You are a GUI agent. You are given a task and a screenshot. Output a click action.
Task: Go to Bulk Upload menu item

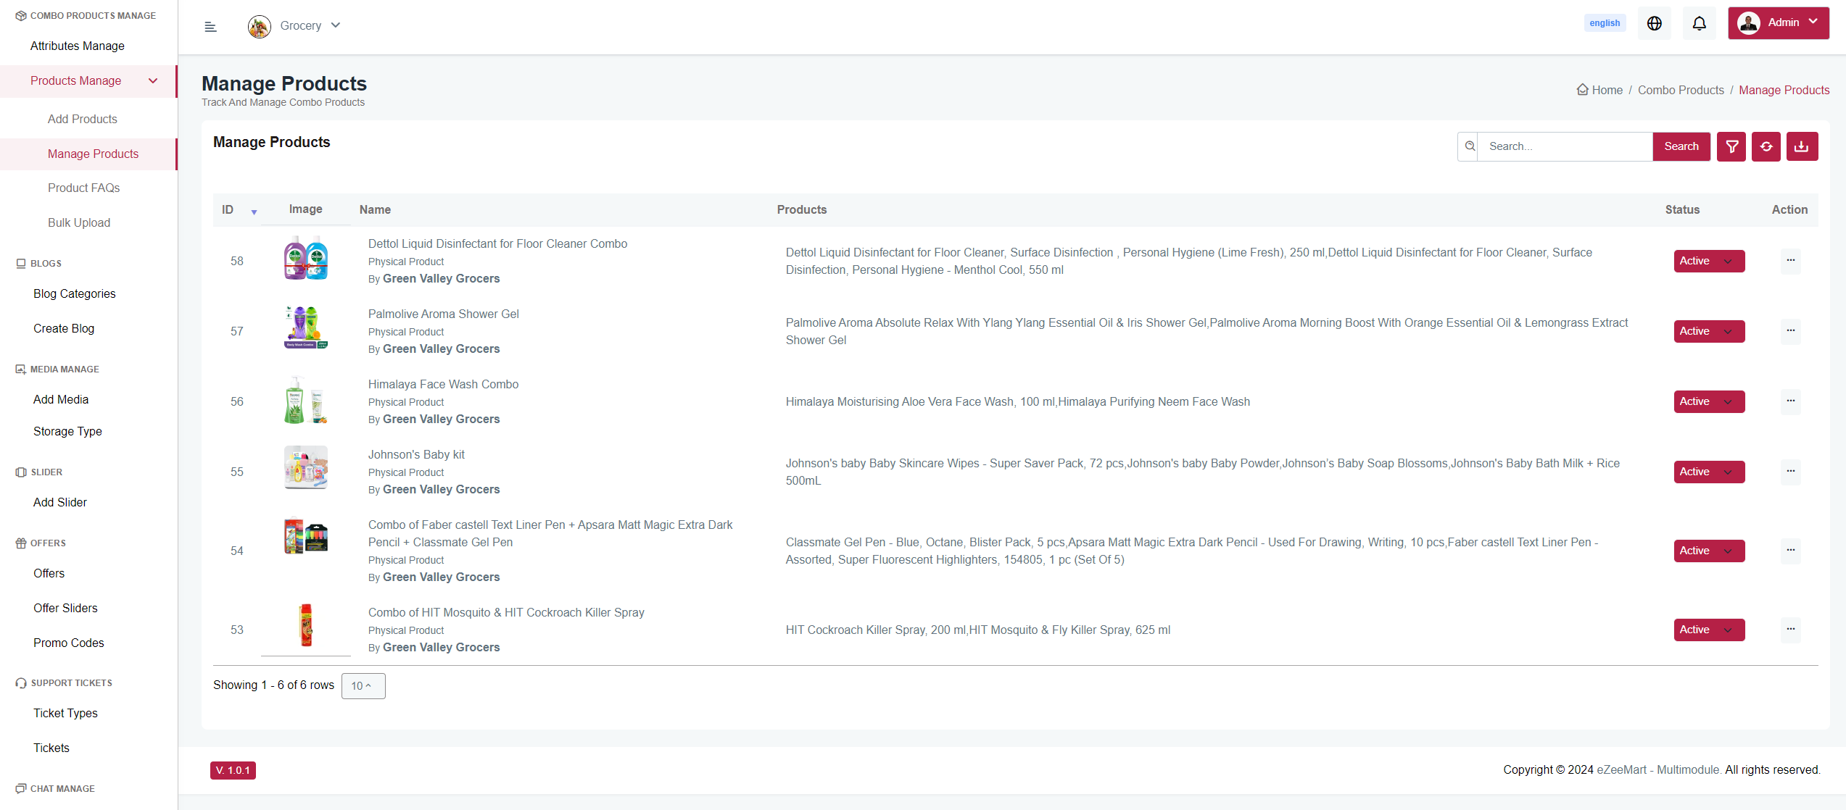(79, 222)
